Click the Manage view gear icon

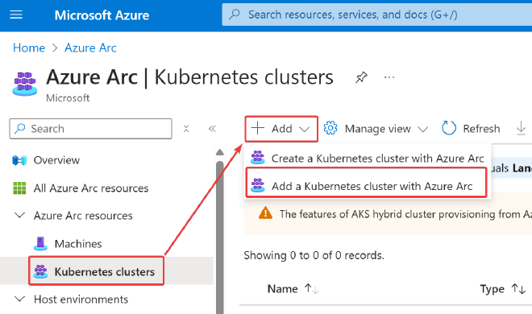click(x=330, y=128)
